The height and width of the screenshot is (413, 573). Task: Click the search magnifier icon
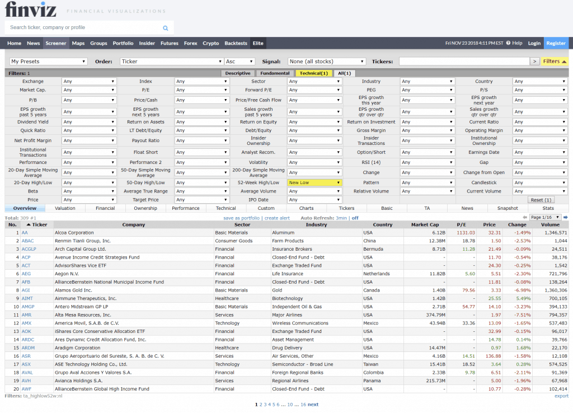[166, 28]
